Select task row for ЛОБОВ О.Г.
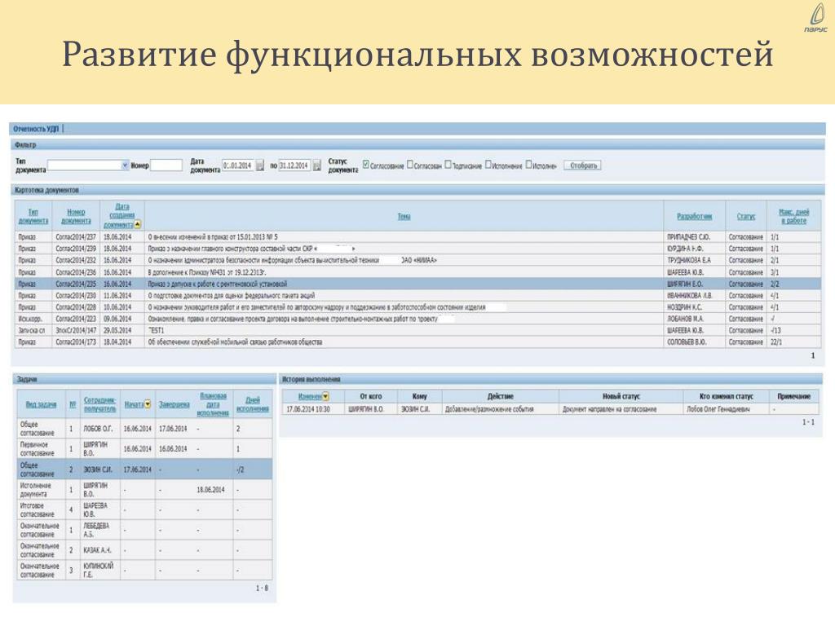The height and width of the screenshot is (626, 835). tap(144, 429)
